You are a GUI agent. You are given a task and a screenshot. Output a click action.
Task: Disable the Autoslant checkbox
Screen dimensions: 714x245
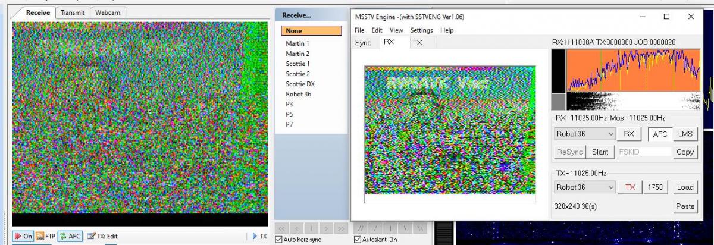click(x=358, y=240)
